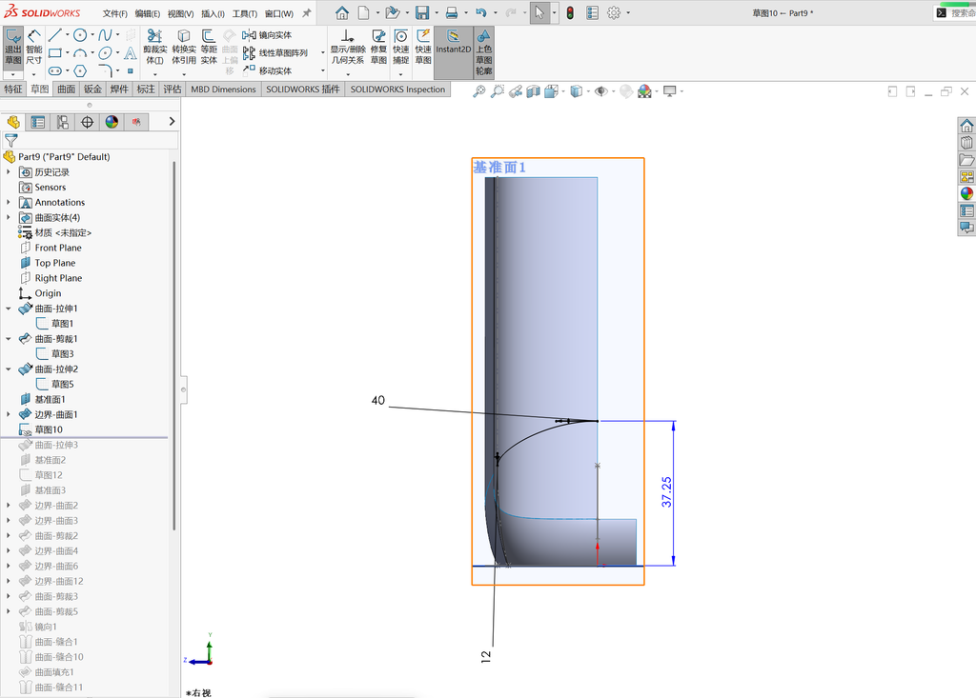Open the Display Style cube icon
Screen dimensions: 976x698
tap(577, 91)
